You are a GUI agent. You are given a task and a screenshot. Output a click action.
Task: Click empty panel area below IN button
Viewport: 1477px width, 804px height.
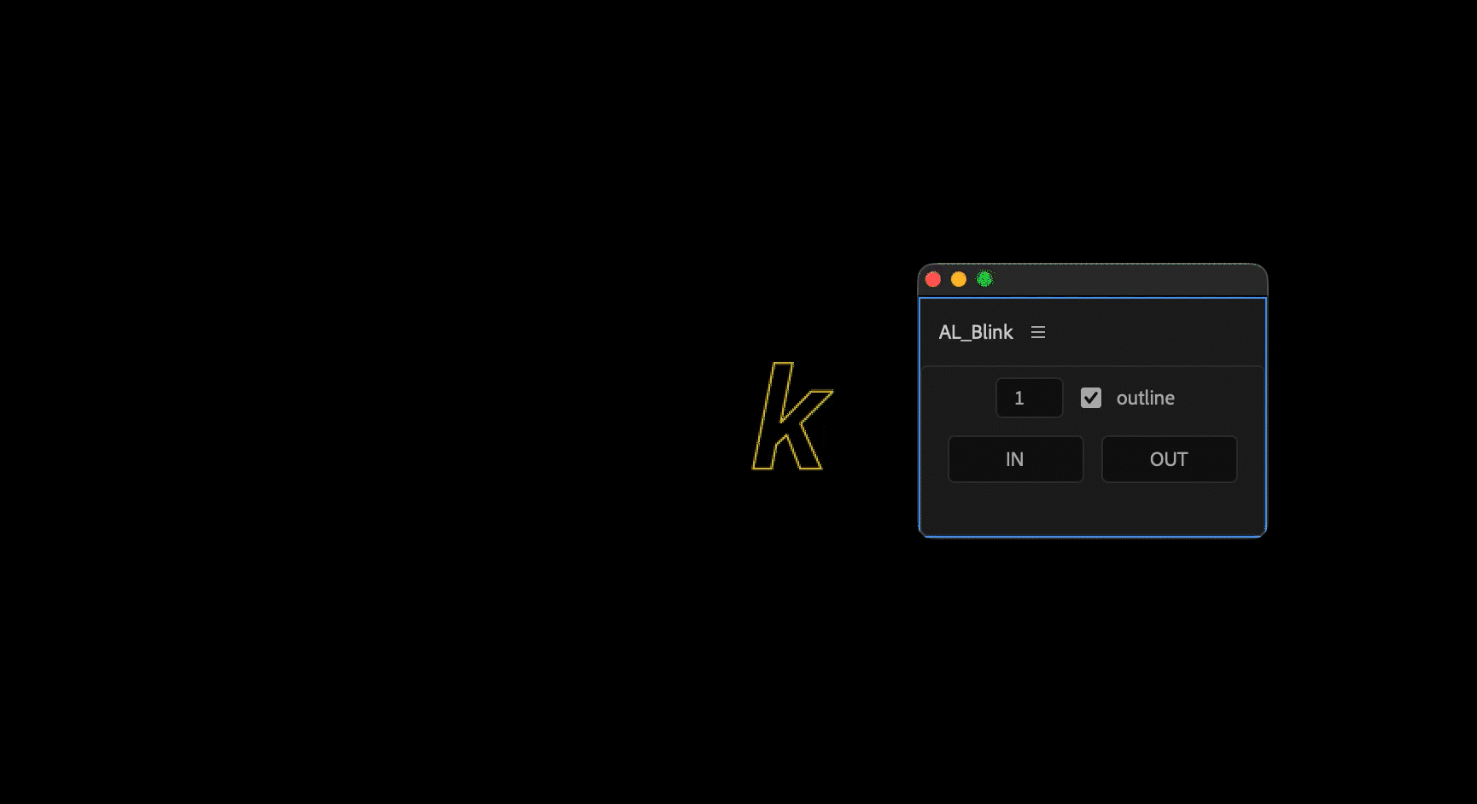[x=1015, y=510]
